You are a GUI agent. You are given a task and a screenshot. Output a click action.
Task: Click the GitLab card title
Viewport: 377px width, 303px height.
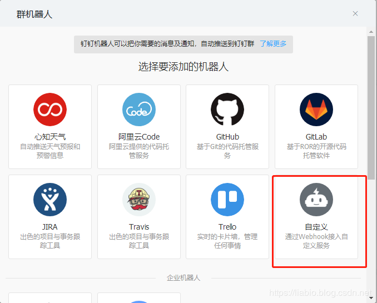coord(316,137)
